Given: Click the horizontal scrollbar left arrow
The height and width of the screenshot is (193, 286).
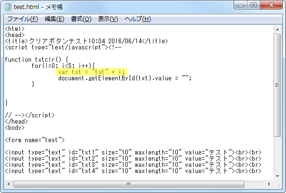Looking at the screenshot, I should 9,184.
